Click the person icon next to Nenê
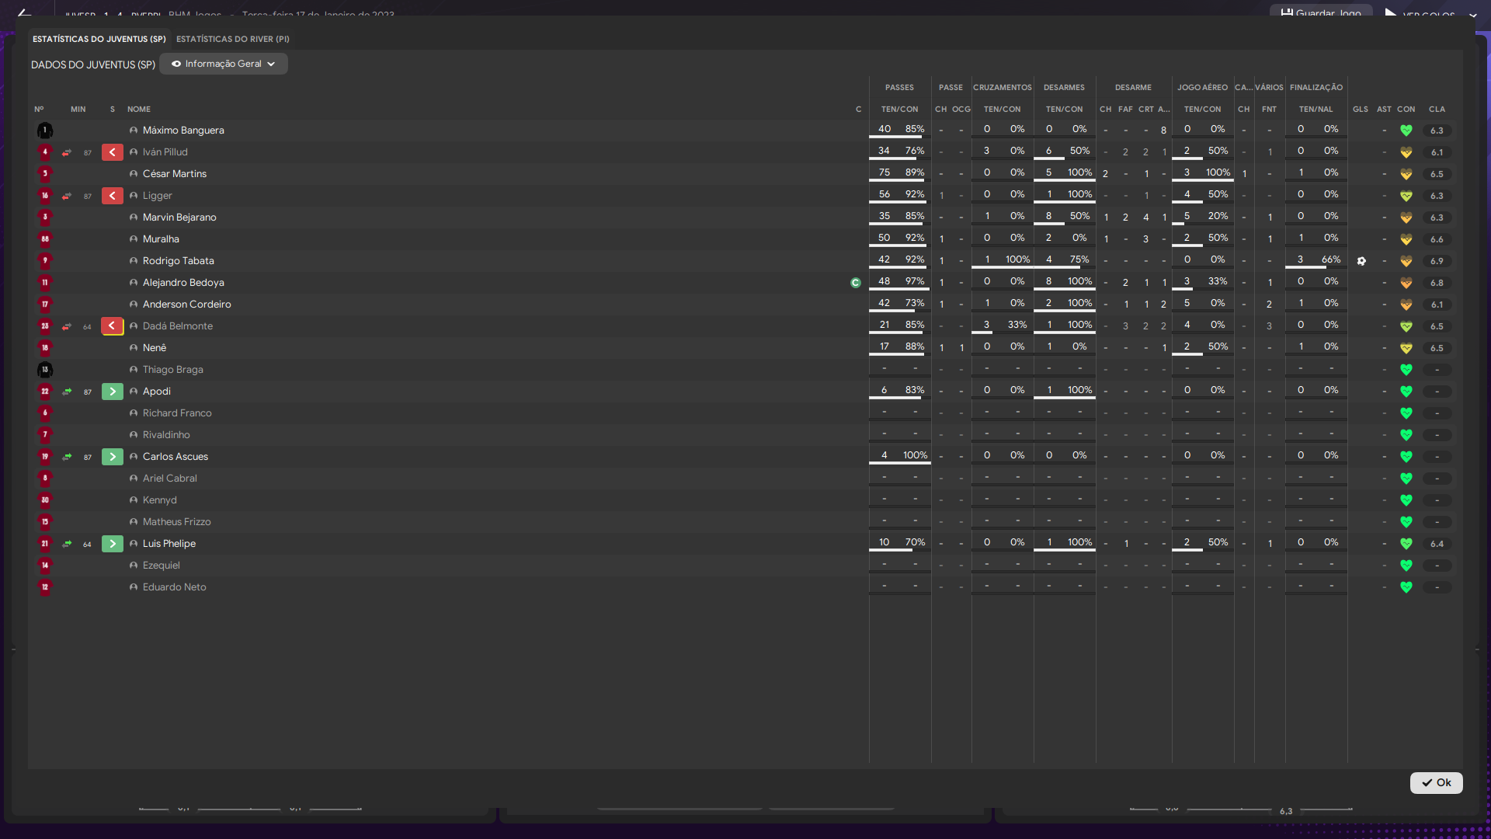 click(134, 348)
